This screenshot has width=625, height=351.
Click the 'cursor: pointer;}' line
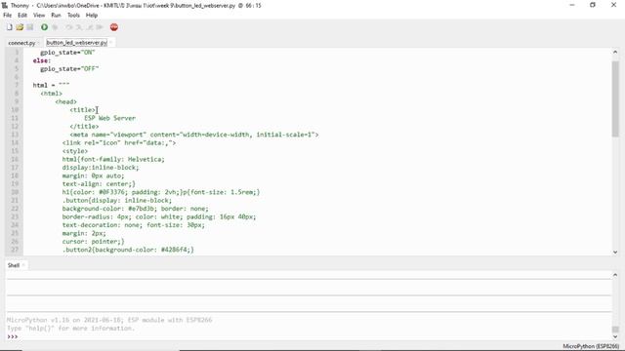point(94,242)
